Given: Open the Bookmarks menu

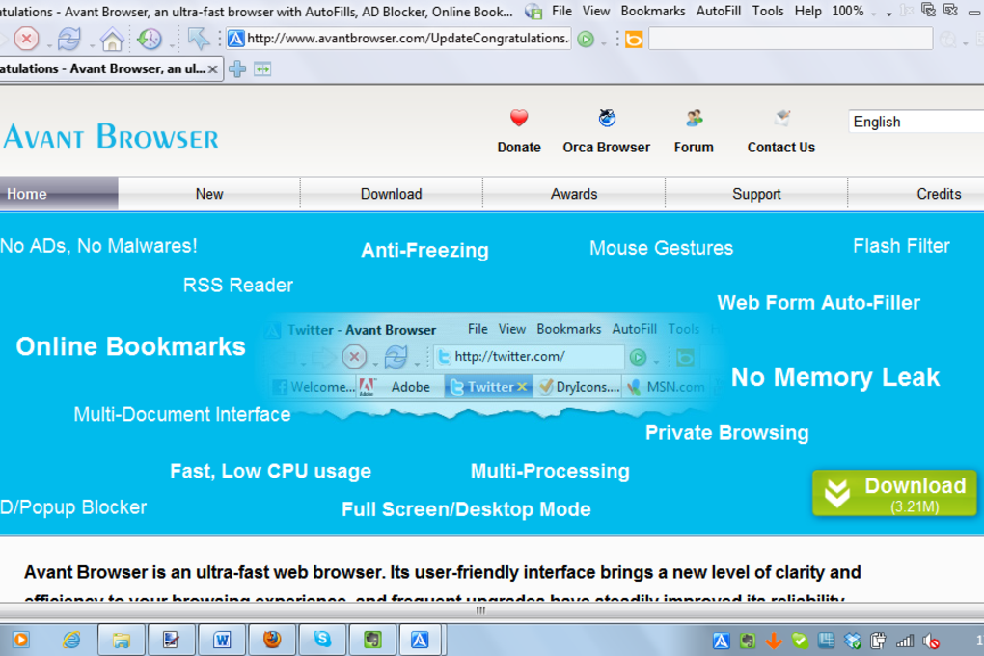Looking at the screenshot, I should 653,12.
